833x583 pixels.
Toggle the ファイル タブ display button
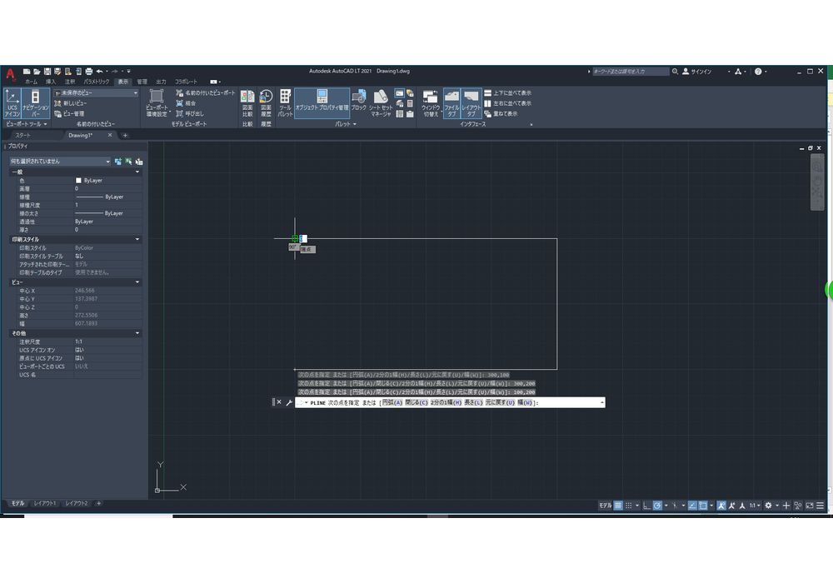pyautogui.click(x=451, y=103)
